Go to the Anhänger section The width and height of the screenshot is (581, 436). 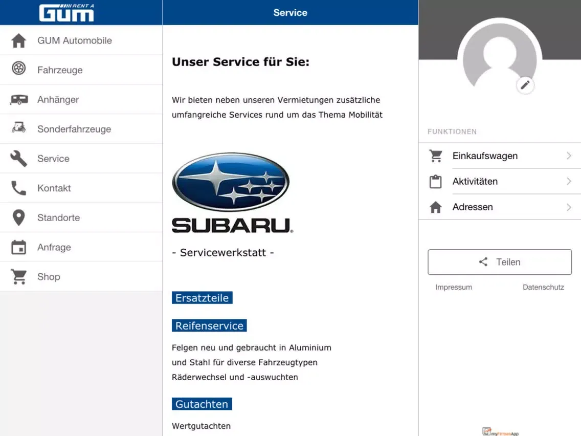(x=81, y=99)
